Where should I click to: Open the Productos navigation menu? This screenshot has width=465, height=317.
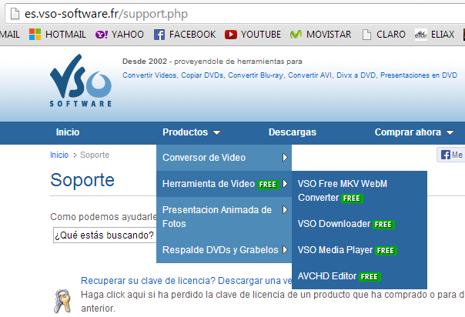tap(185, 132)
